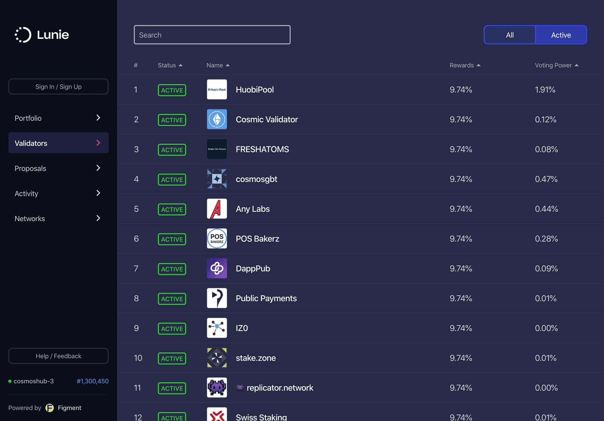The height and width of the screenshot is (421, 604).
Task: Click the Any Labs name text
Action: [x=253, y=209]
